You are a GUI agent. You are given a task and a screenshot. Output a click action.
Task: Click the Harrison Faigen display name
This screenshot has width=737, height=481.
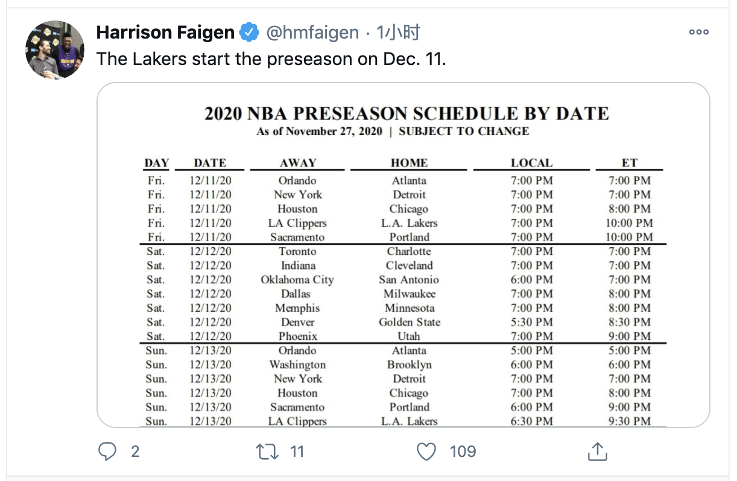(x=165, y=33)
